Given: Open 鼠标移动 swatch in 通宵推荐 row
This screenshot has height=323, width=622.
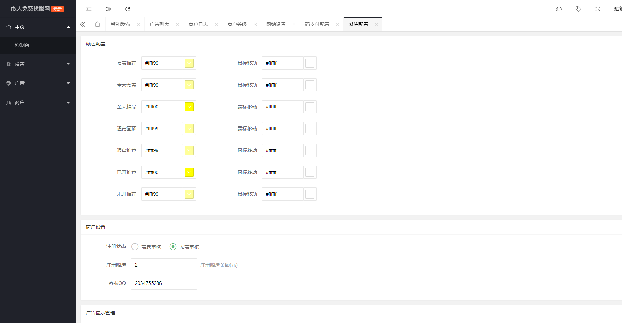Looking at the screenshot, I should pos(310,150).
